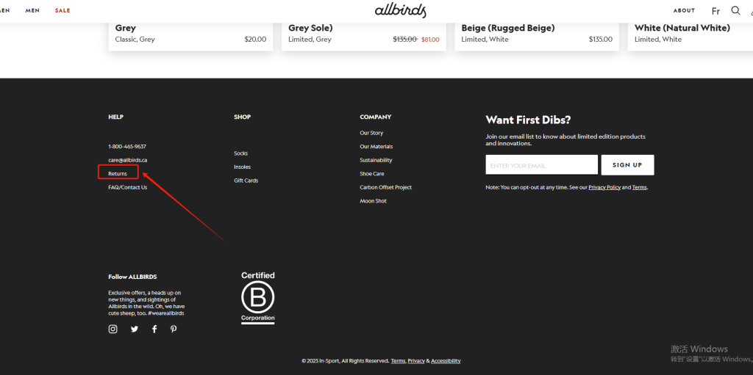753x375 pixels.
Task: Open the FAQ/Contact Us link
Action: pos(127,187)
